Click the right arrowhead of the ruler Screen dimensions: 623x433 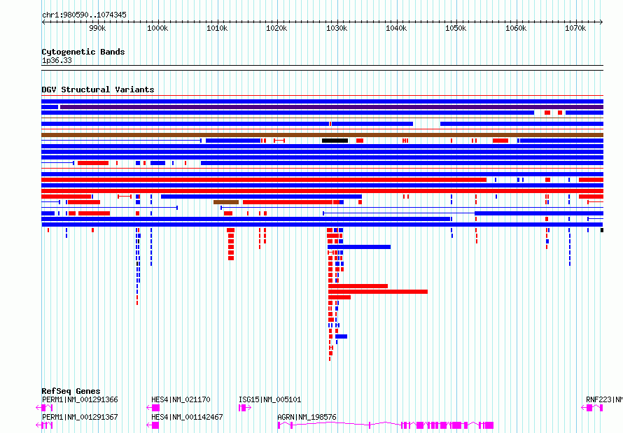pos(601,22)
